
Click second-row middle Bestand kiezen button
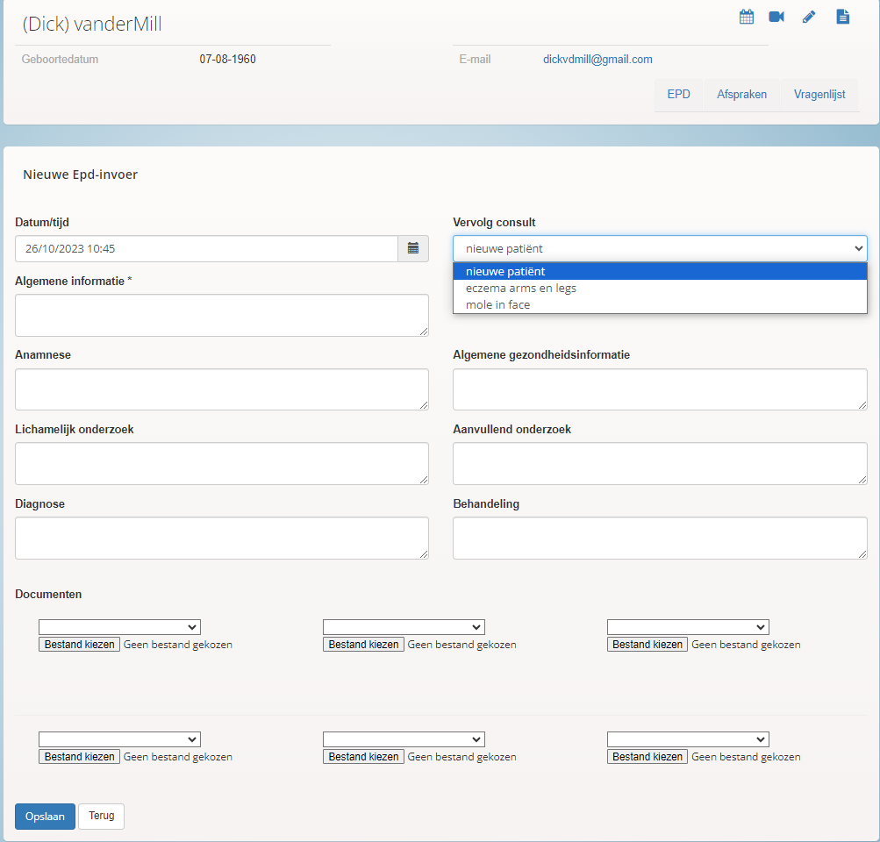363,757
